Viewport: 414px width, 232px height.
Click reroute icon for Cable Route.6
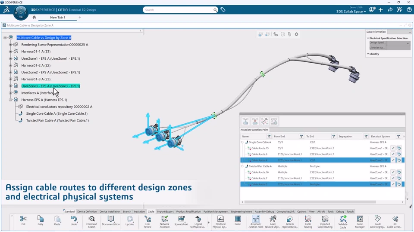399,154
